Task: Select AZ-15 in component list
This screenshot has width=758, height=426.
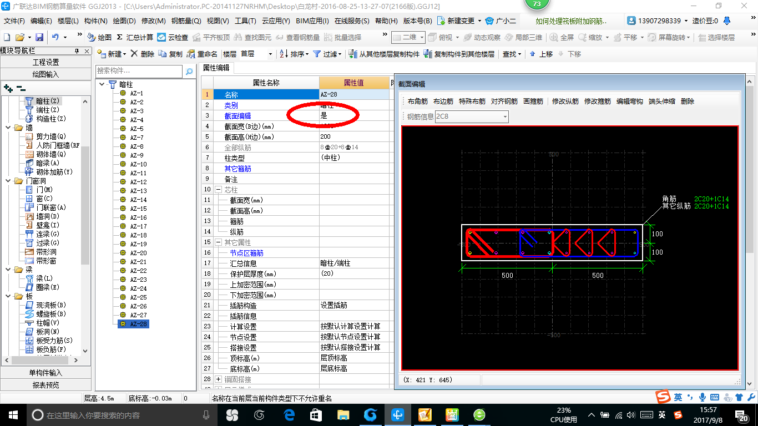Action: pyautogui.click(x=138, y=209)
